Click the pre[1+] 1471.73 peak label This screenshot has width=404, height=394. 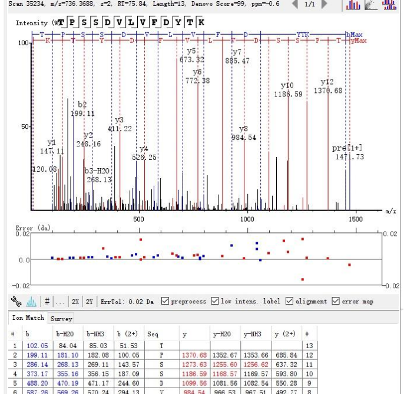pyautogui.click(x=348, y=152)
